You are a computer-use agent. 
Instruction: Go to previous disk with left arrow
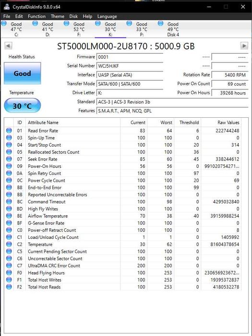[x=8, y=46]
